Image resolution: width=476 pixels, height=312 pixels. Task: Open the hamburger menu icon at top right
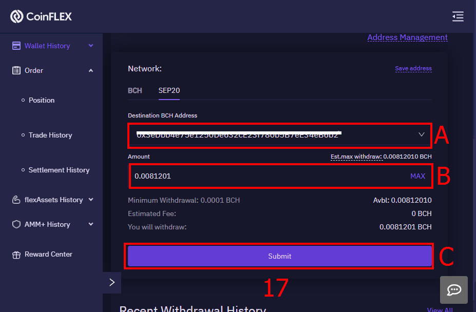click(x=458, y=16)
